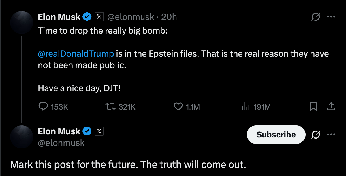
Task: Share the post via the share icon
Action: click(x=331, y=107)
